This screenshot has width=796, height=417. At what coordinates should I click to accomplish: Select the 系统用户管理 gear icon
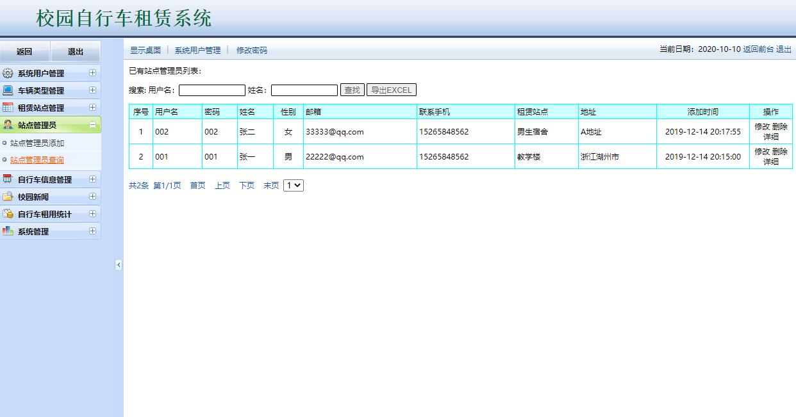point(10,72)
